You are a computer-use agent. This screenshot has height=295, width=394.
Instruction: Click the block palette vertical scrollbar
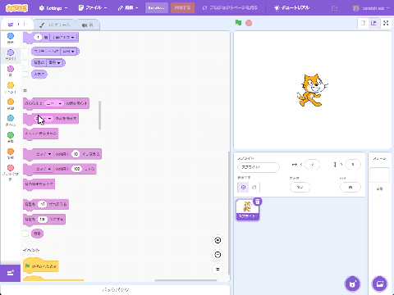[99, 116]
